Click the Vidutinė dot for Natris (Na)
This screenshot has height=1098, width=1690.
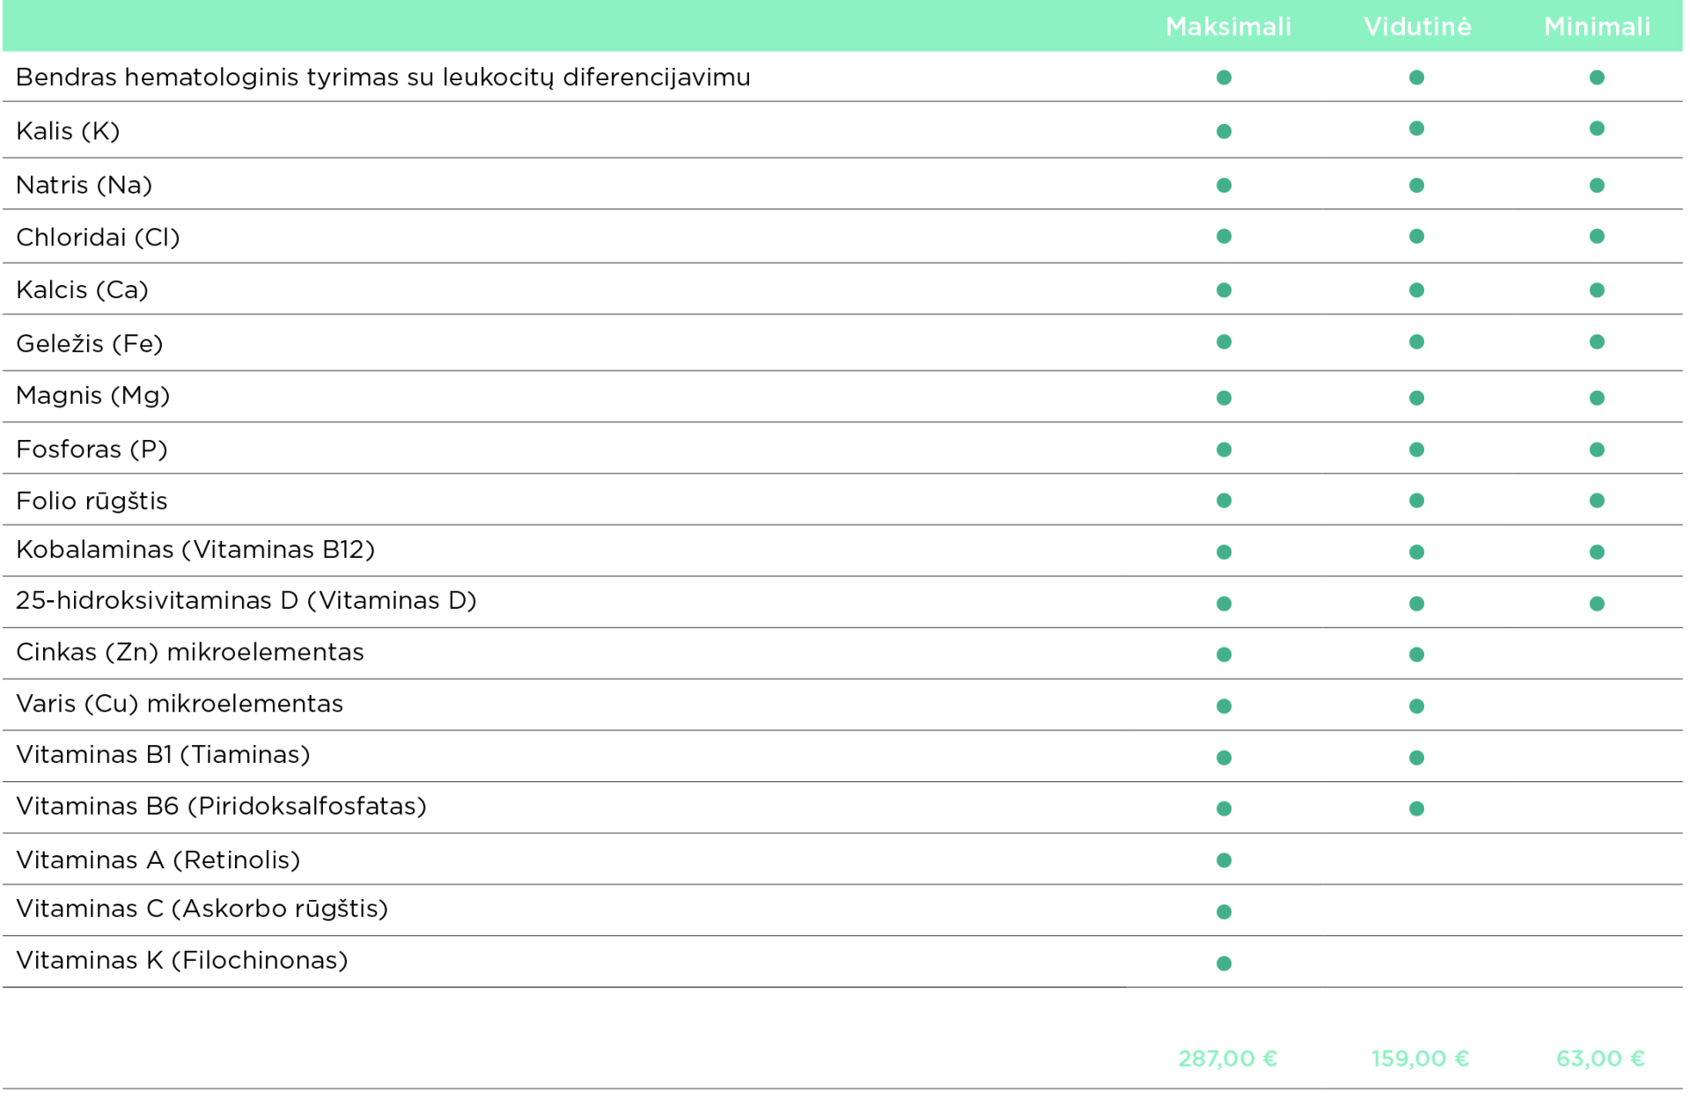pyautogui.click(x=1416, y=186)
